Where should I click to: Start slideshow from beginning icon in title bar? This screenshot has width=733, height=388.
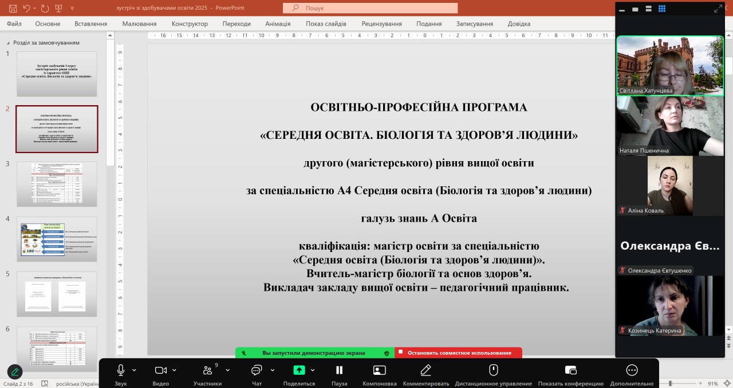59,9
